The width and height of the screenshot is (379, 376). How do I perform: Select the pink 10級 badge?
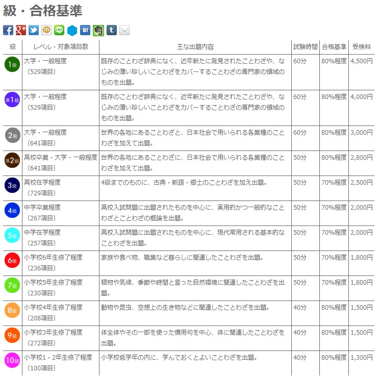(x=12, y=360)
